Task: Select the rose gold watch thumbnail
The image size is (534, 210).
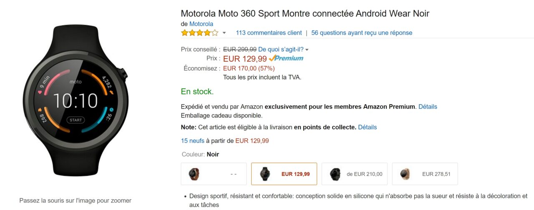Action: pos(405,174)
